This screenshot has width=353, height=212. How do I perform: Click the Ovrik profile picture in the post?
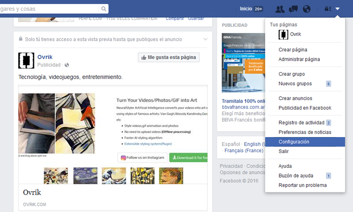coord(26,61)
